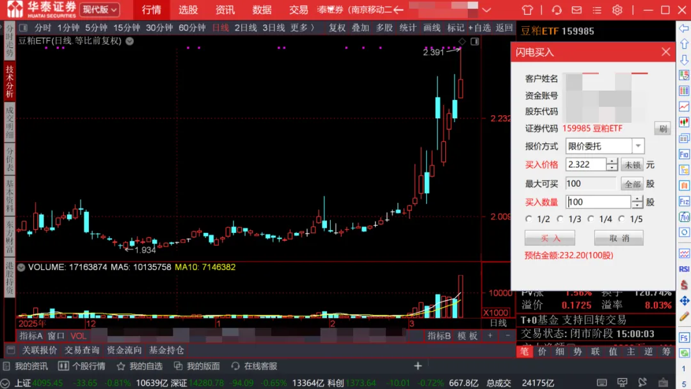Open 技术分析 side tab
Viewport: 691px width, 389px height.
(10, 82)
